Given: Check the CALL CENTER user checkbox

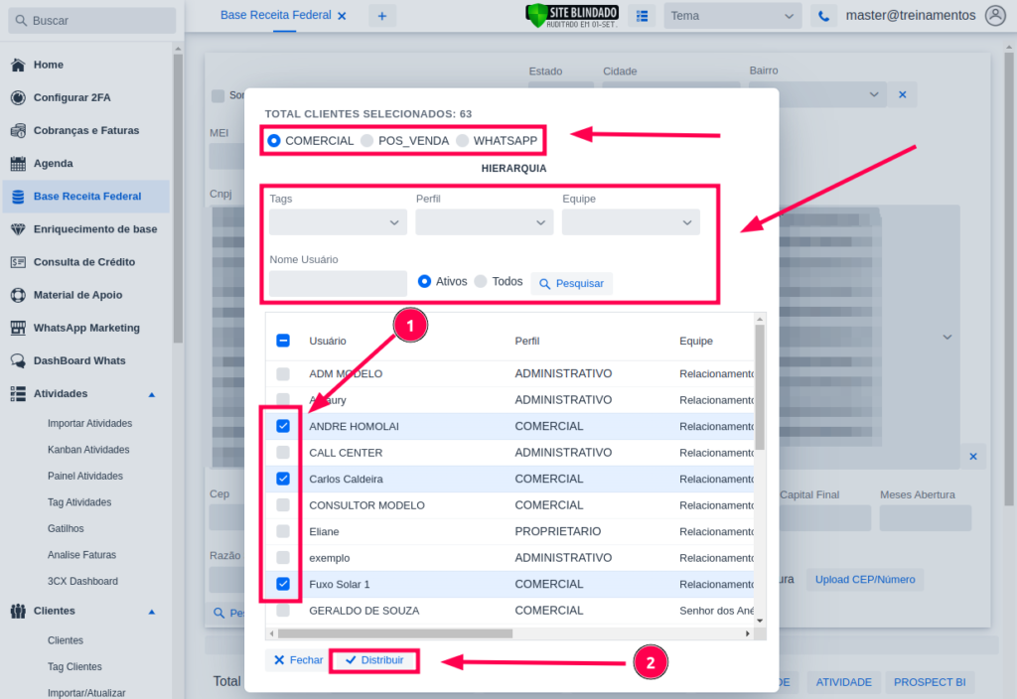Looking at the screenshot, I should 283,453.
